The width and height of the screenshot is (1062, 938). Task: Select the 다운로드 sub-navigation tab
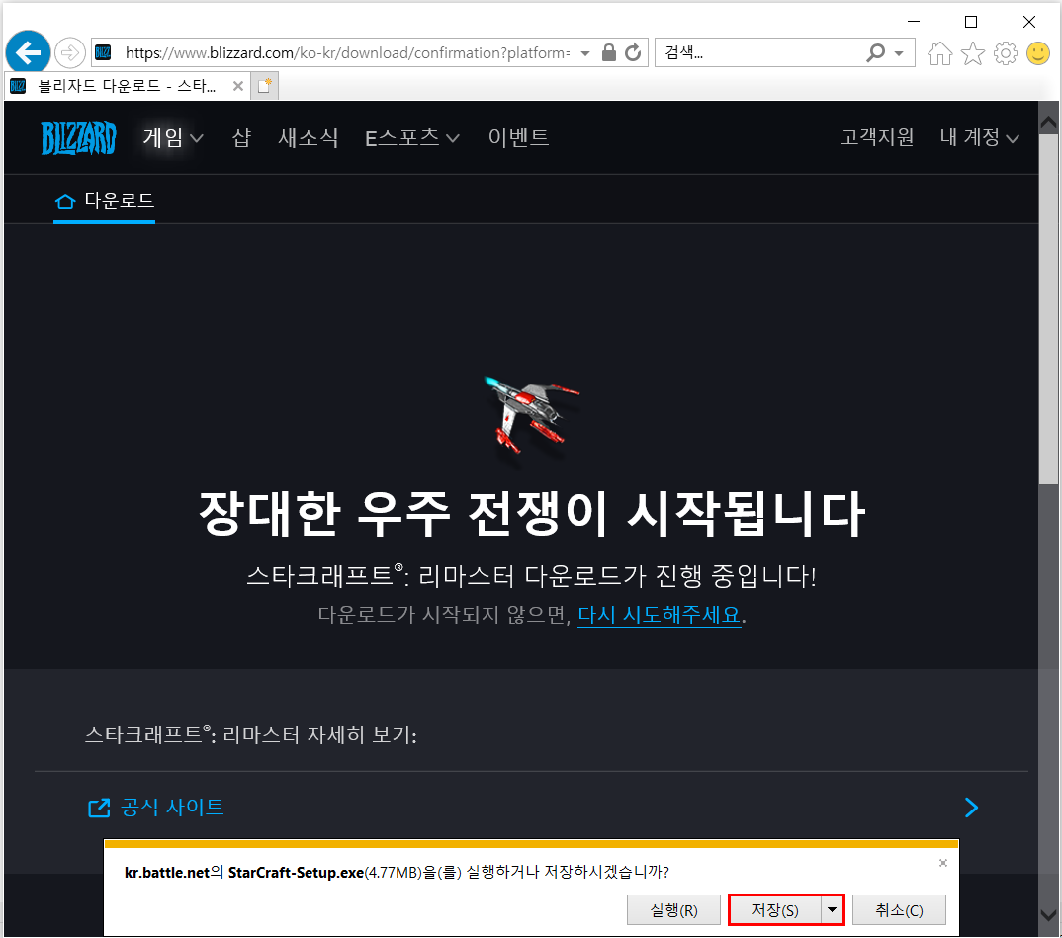click(x=104, y=201)
